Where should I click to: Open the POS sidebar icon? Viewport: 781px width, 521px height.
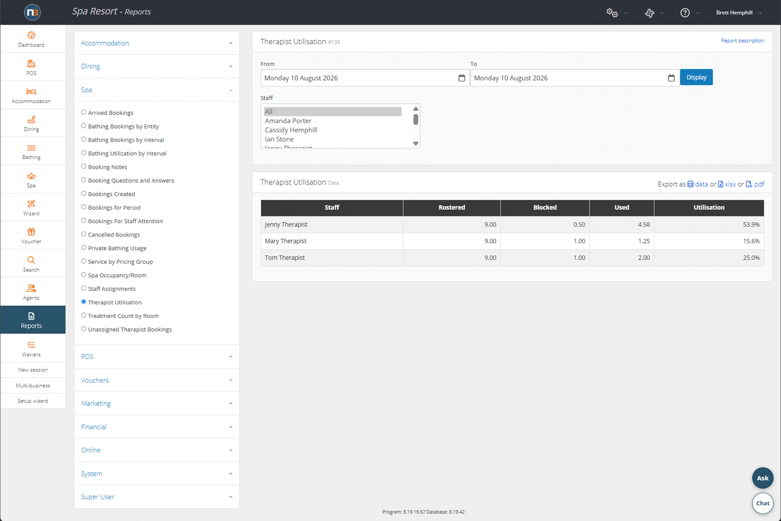click(x=31, y=63)
